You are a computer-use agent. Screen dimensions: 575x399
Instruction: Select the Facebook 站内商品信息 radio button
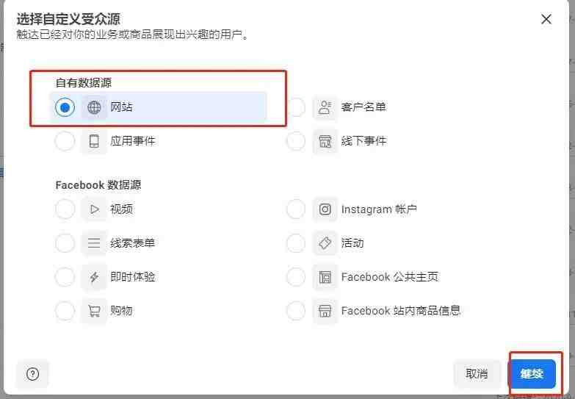[296, 311]
